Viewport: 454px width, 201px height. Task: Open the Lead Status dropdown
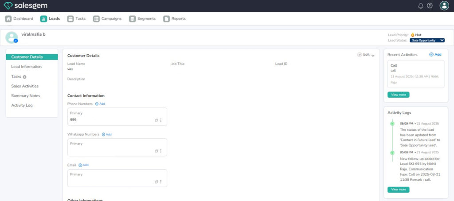[x=427, y=40]
